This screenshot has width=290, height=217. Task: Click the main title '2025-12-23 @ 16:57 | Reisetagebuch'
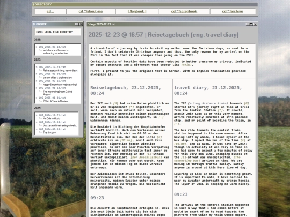pos(163,35)
